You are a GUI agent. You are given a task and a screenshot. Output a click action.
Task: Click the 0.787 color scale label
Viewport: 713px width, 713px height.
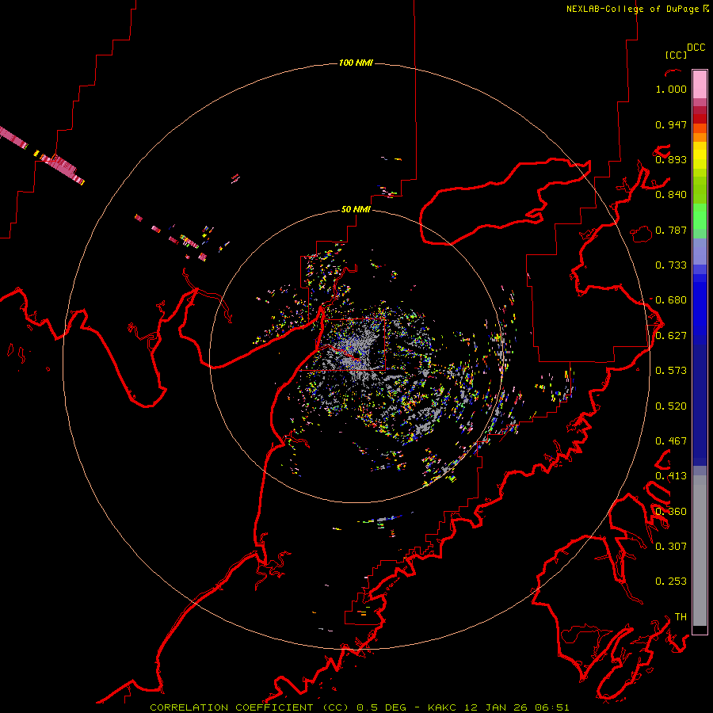point(671,230)
